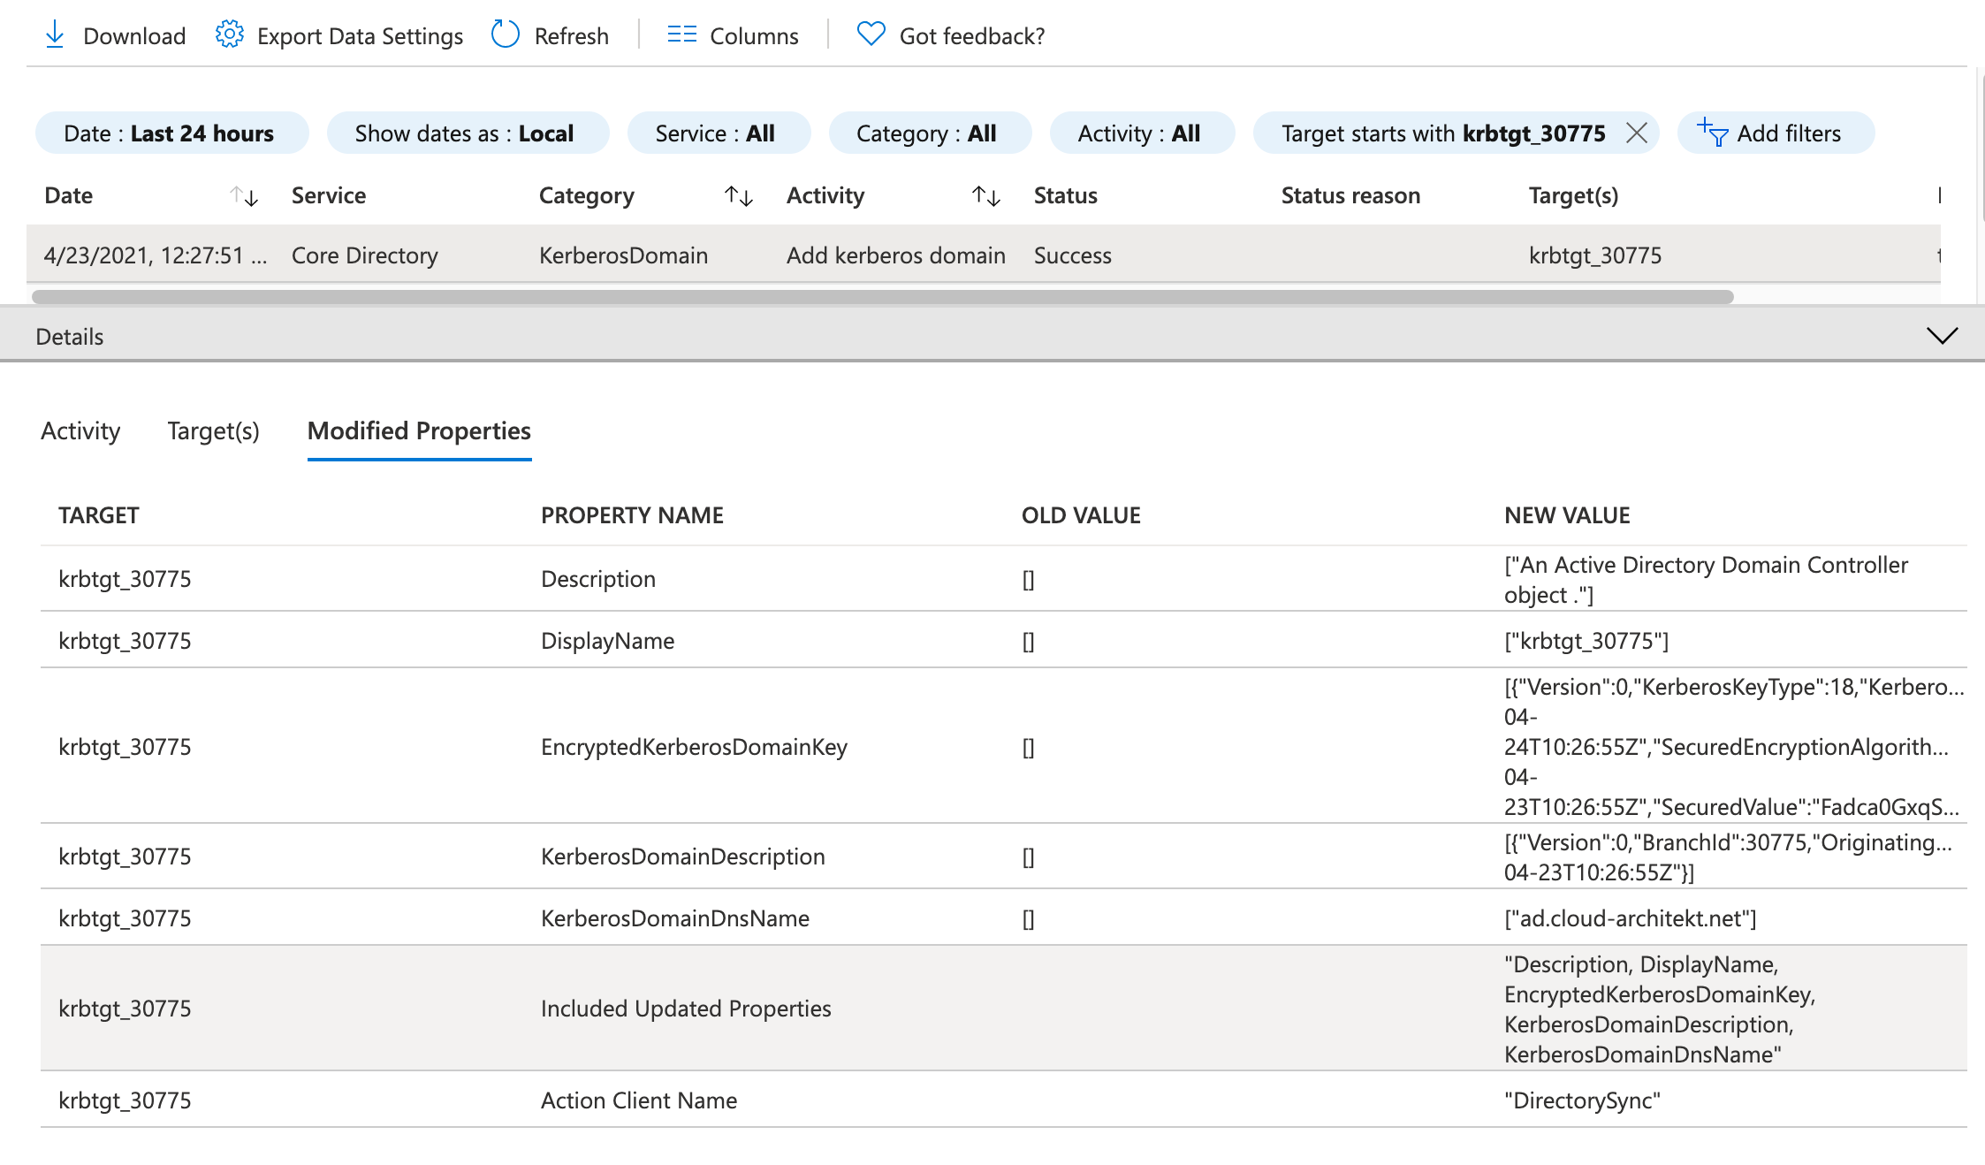This screenshot has height=1165, width=1985.
Task: Click the KerberosDomainDescription property row
Action: click(1004, 857)
